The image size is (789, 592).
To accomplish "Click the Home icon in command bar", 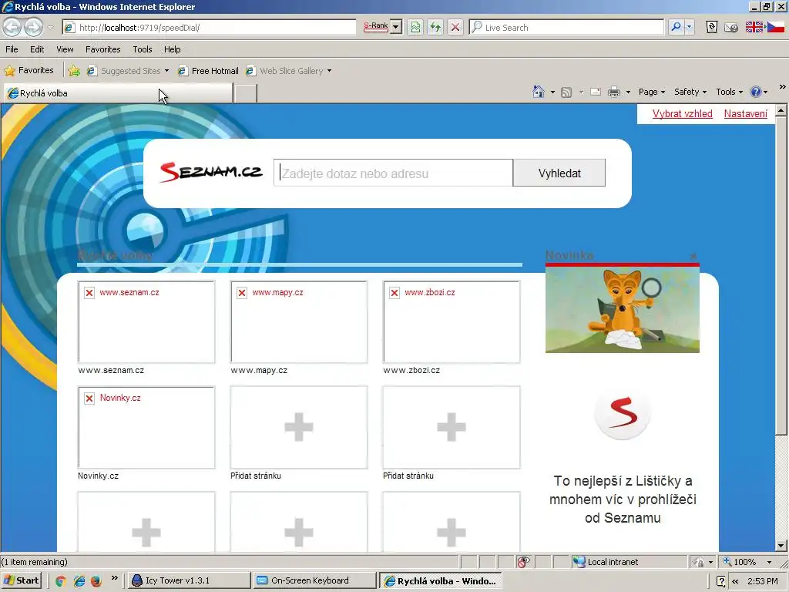I will click(x=539, y=92).
